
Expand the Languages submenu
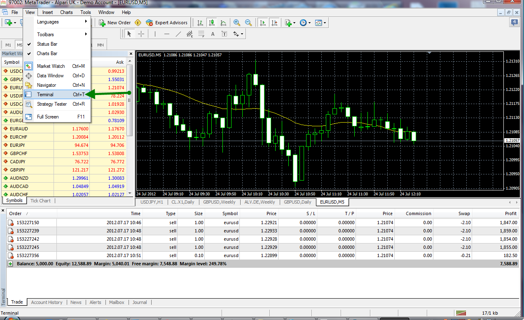[56, 22]
